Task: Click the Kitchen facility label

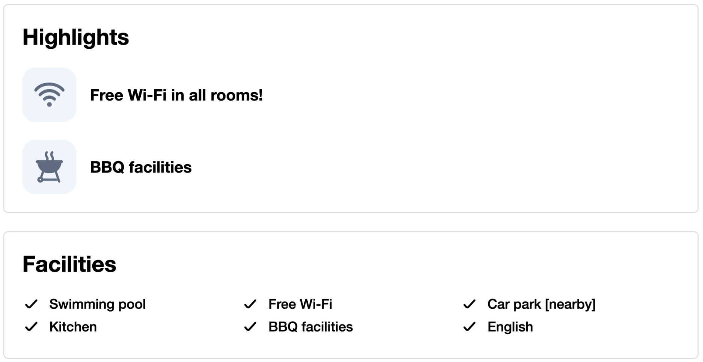Action: coord(73,327)
